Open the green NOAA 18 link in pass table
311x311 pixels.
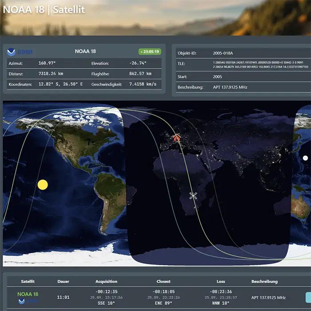click(x=28, y=294)
